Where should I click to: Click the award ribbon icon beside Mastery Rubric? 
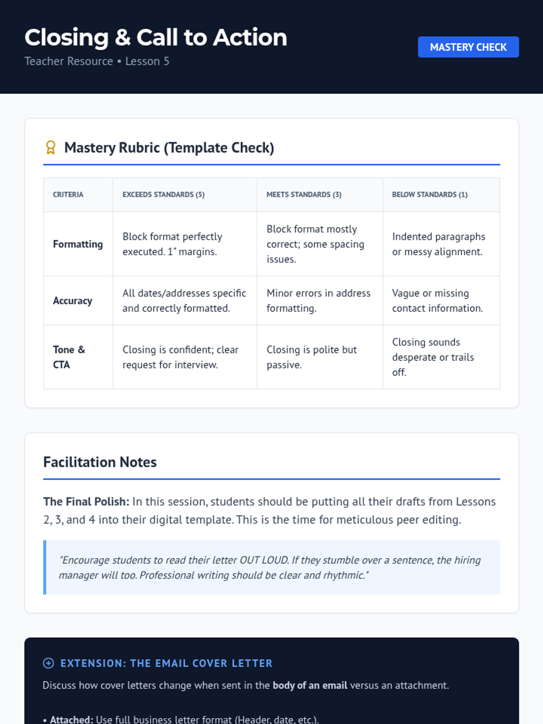51,148
